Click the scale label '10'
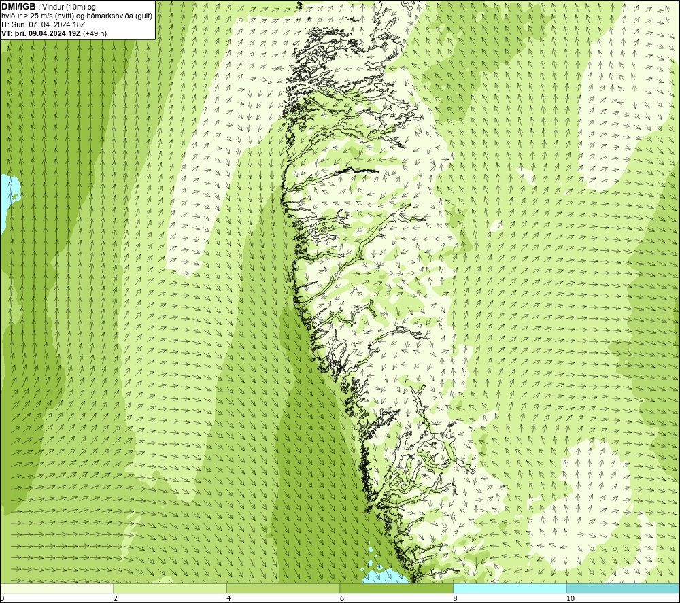This screenshot has width=680, height=603. (x=571, y=598)
